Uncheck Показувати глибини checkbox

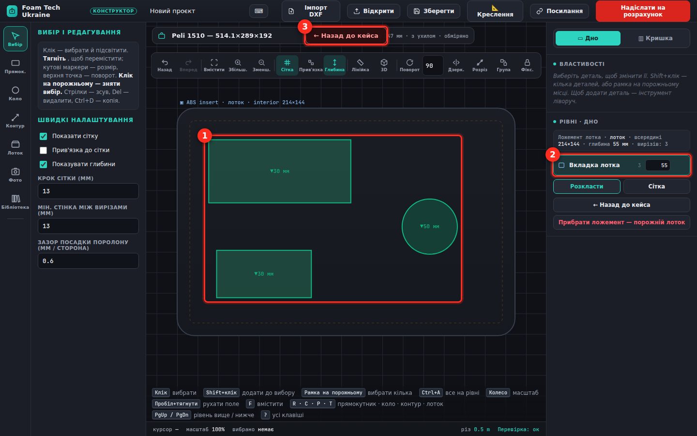(43, 164)
